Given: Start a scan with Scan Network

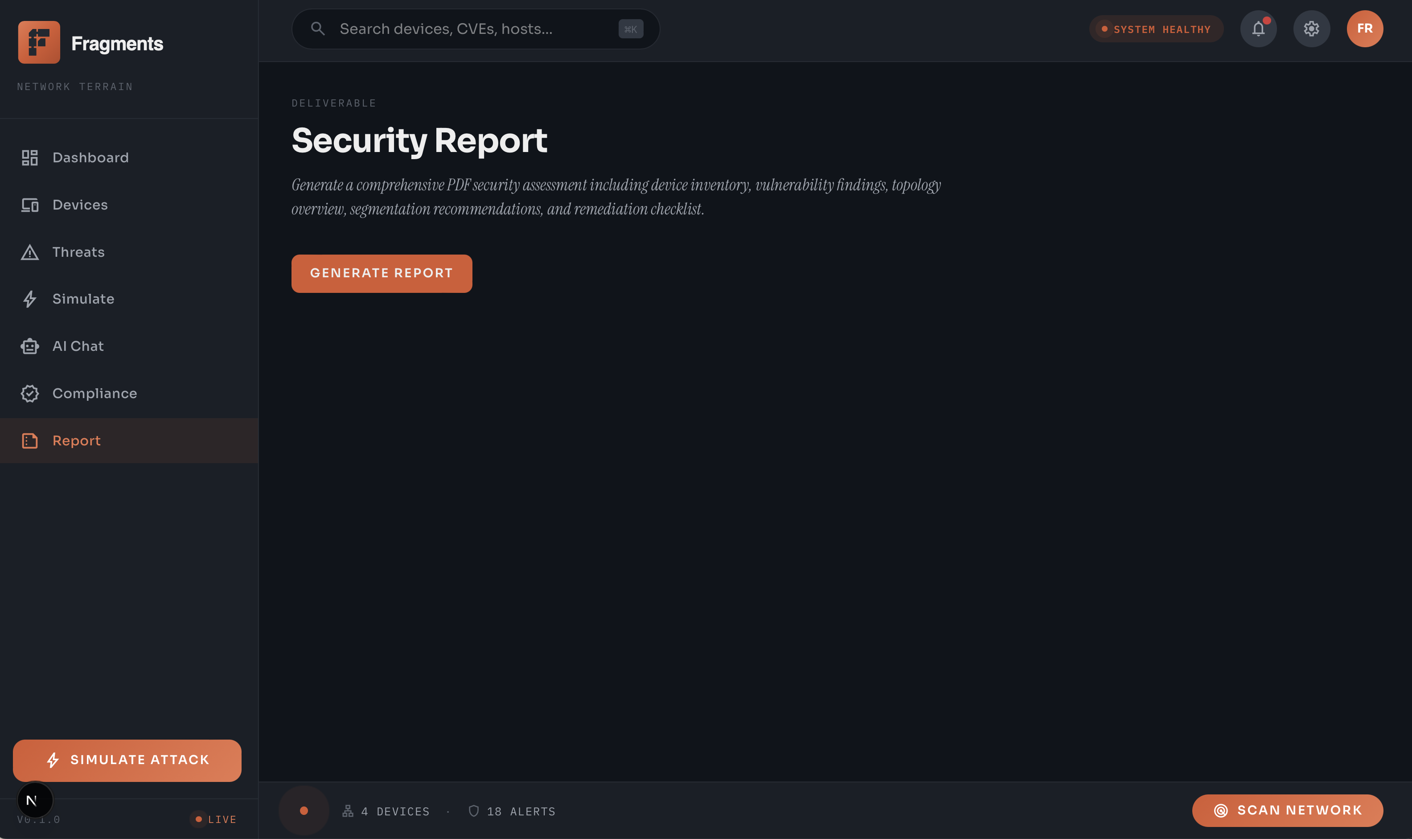Looking at the screenshot, I should coord(1287,810).
